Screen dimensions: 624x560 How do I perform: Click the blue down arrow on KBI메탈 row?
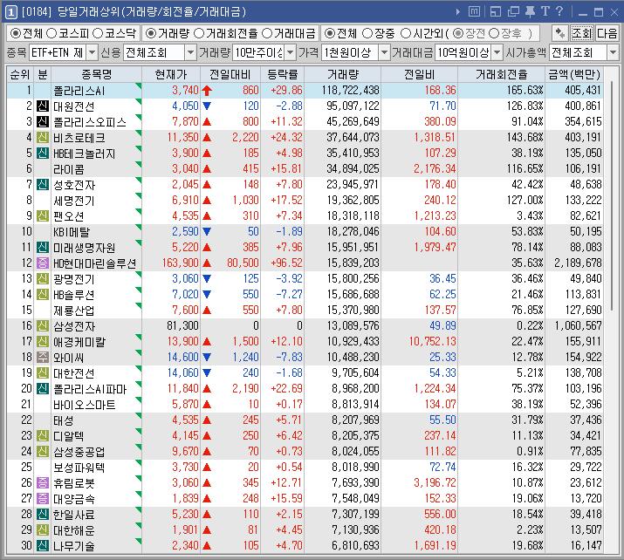[x=207, y=231]
